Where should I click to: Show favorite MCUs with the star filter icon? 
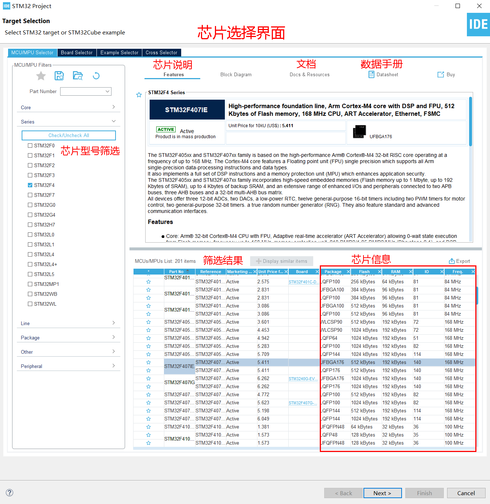click(x=41, y=76)
